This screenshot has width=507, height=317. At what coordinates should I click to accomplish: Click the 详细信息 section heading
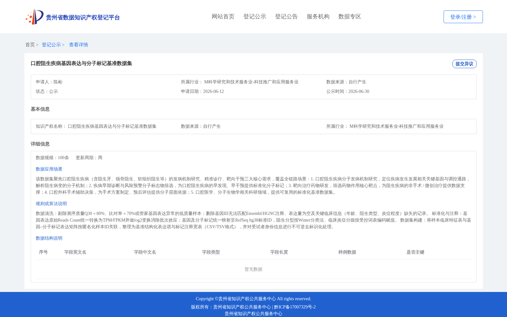click(40, 144)
